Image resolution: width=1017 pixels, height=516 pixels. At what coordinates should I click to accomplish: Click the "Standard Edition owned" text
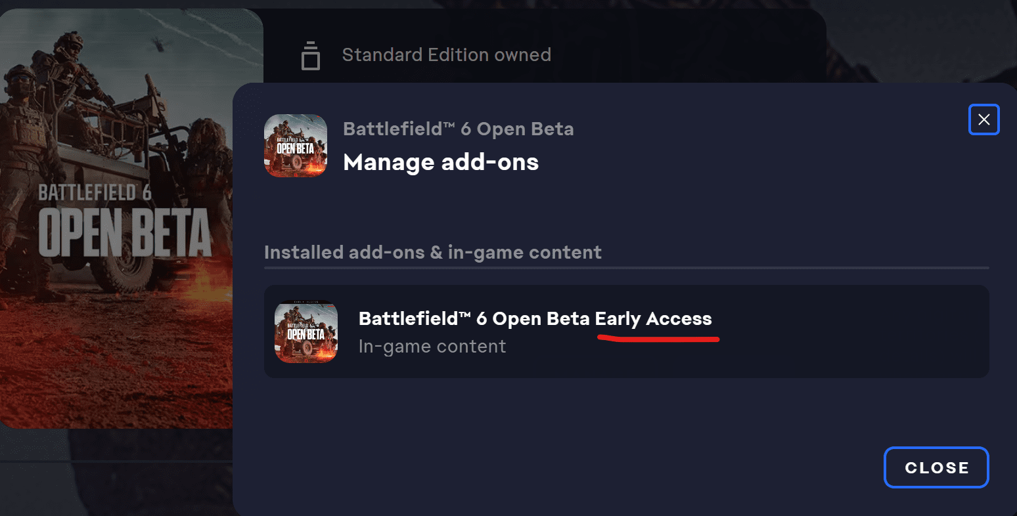446,54
